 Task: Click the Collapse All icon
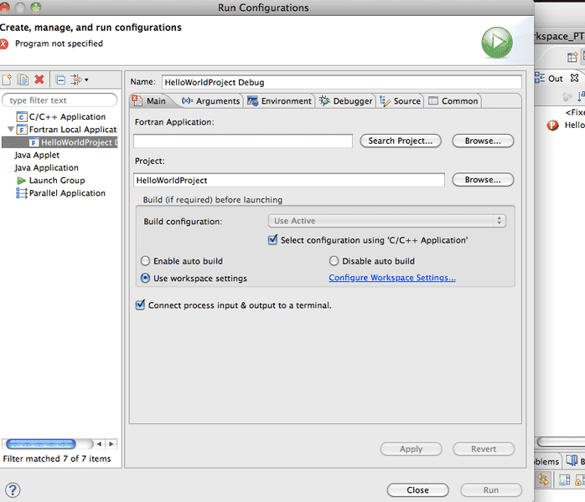point(60,79)
